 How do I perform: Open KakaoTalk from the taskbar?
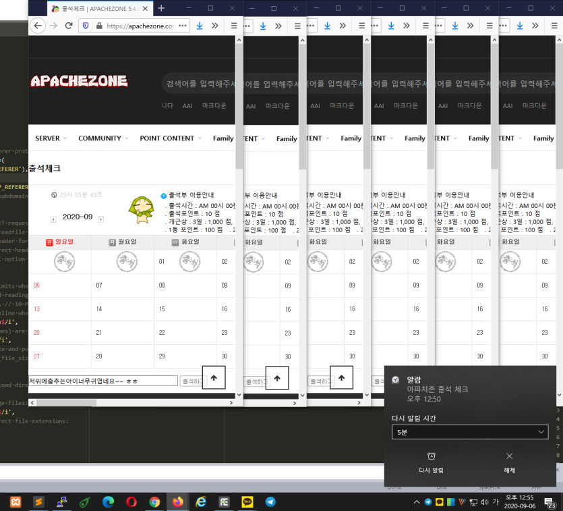tap(247, 502)
